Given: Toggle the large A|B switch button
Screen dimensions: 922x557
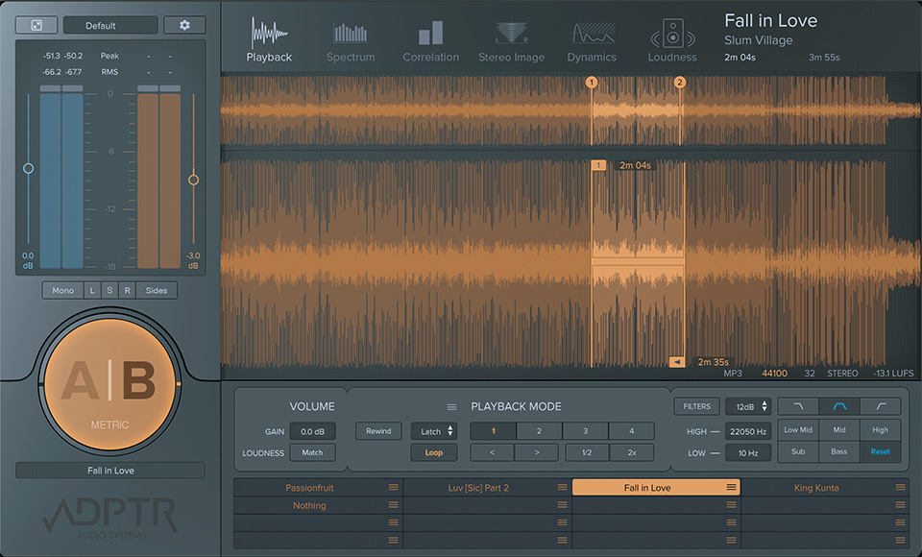Looking at the screenshot, I should 109,384.
